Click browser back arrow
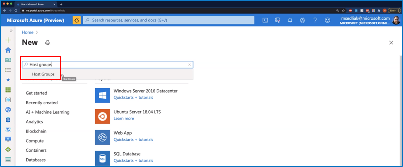 point(5,11)
